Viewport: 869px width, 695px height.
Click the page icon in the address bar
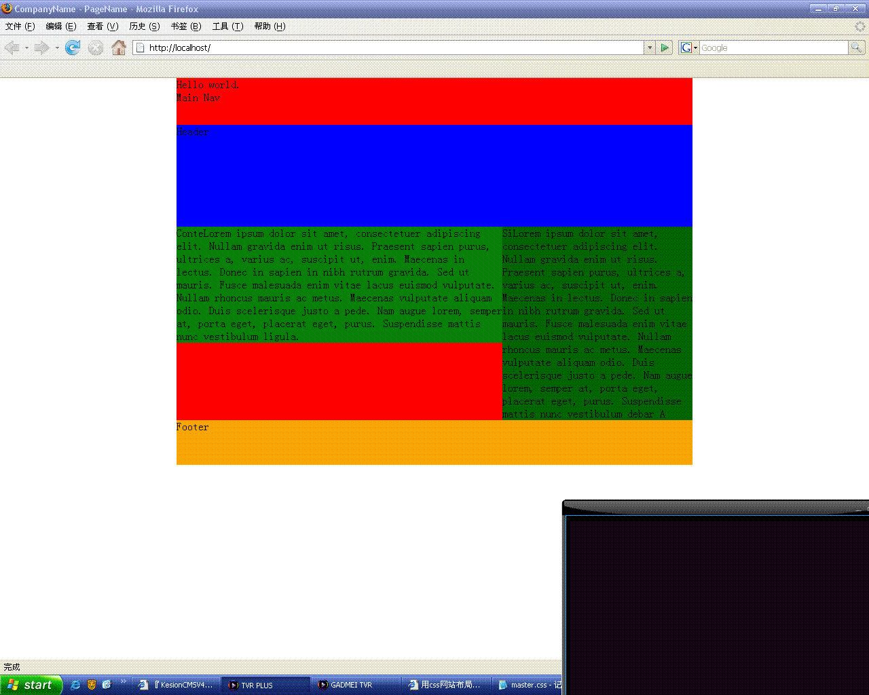[x=141, y=48]
